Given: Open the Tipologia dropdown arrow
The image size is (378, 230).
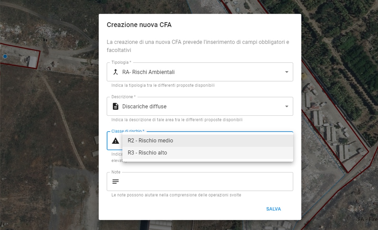Looking at the screenshot, I should click(x=287, y=72).
